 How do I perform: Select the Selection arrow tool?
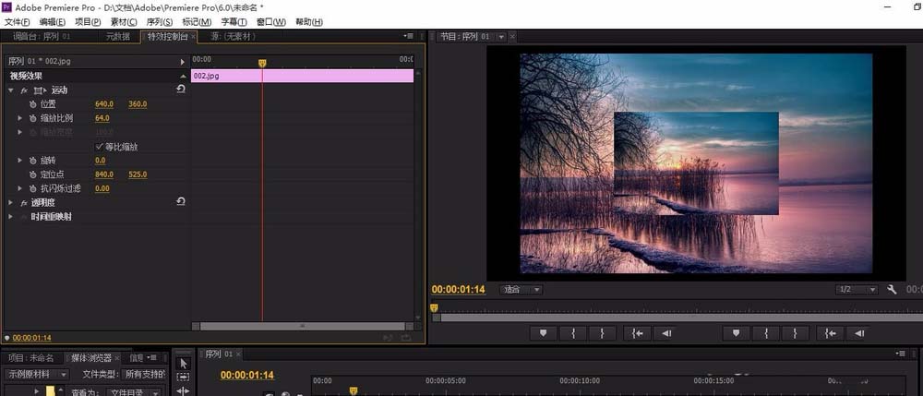pyautogui.click(x=183, y=363)
